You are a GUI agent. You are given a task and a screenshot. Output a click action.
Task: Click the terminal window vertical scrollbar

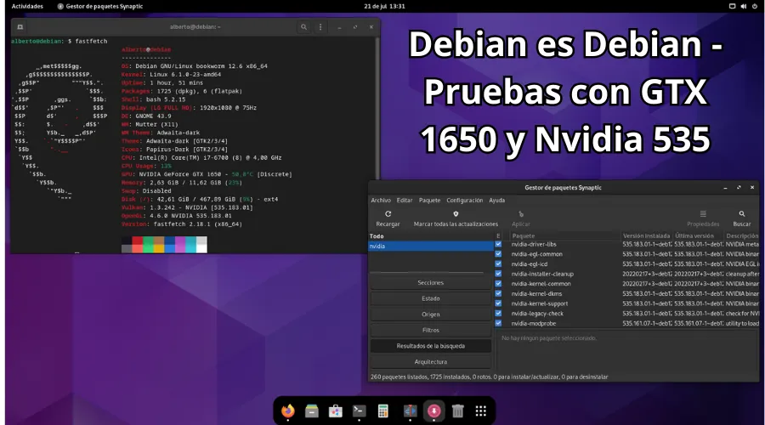(377, 107)
